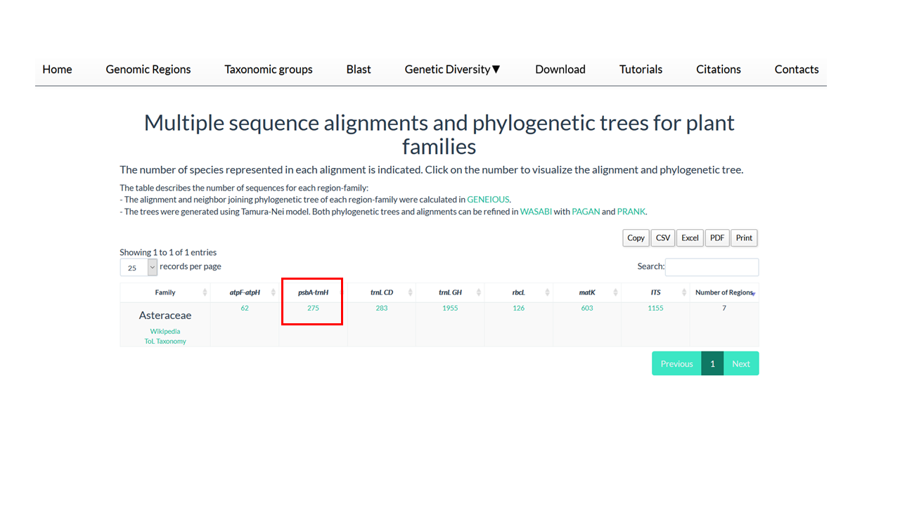Open psbA-trnH alignment with 275 species
Viewport: 900px width, 506px height.
[313, 308]
